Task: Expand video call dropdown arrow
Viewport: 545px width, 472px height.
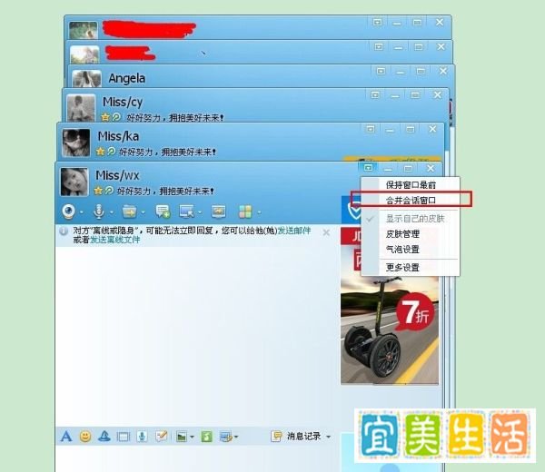Action: pyautogui.click(x=82, y=212)
